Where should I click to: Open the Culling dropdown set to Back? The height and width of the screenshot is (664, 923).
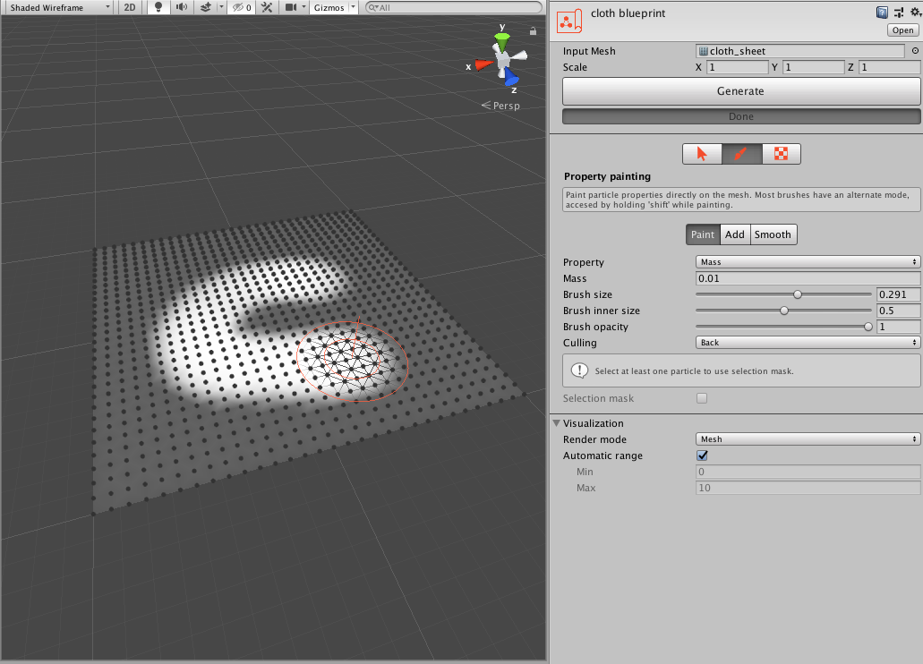tap(806, 342)
